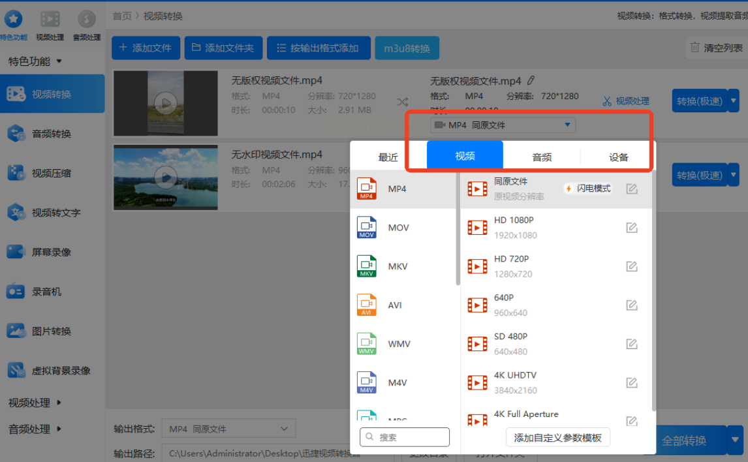Click the m3u8转换 button

pyautogui.click(x=407, y=48)
